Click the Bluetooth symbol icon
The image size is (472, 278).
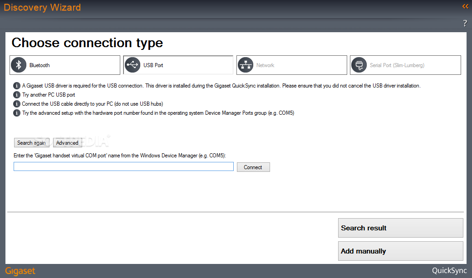click(x=19, y=65)
